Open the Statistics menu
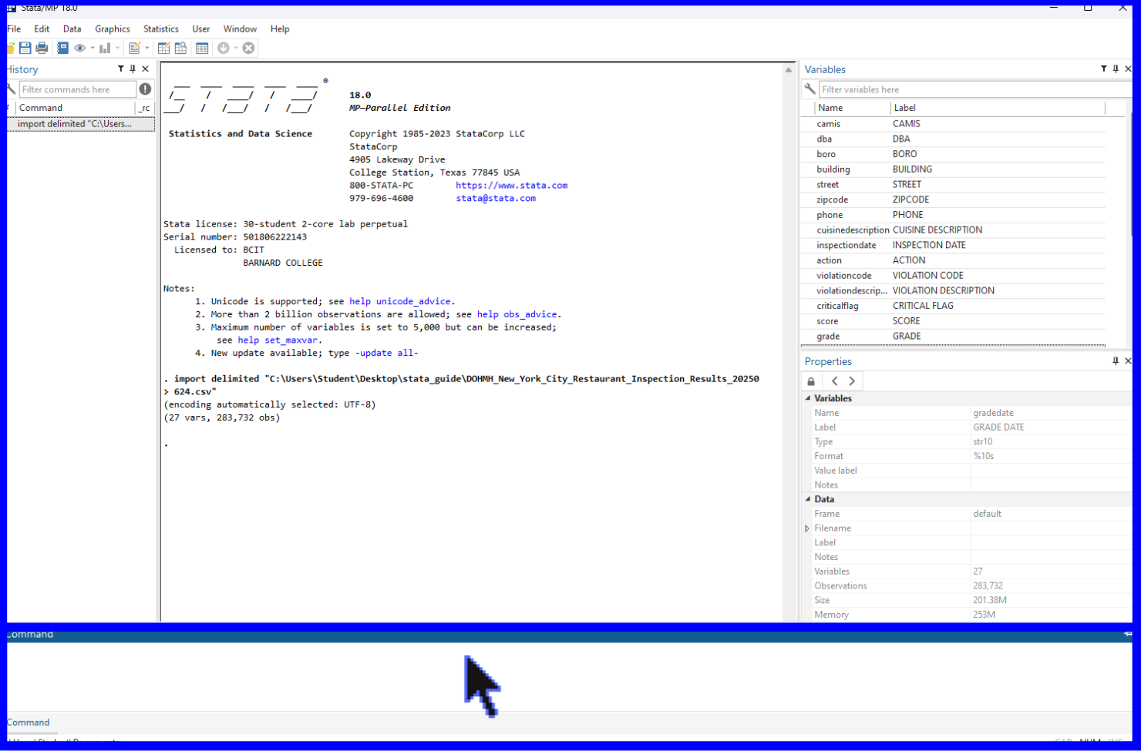Screen dimensions: 1141x751 pos(161,28)
